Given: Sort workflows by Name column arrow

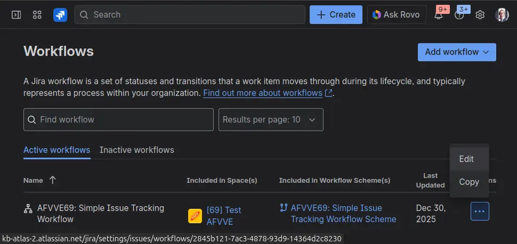Looking at the screenshot, I should (x=52, y=180).
